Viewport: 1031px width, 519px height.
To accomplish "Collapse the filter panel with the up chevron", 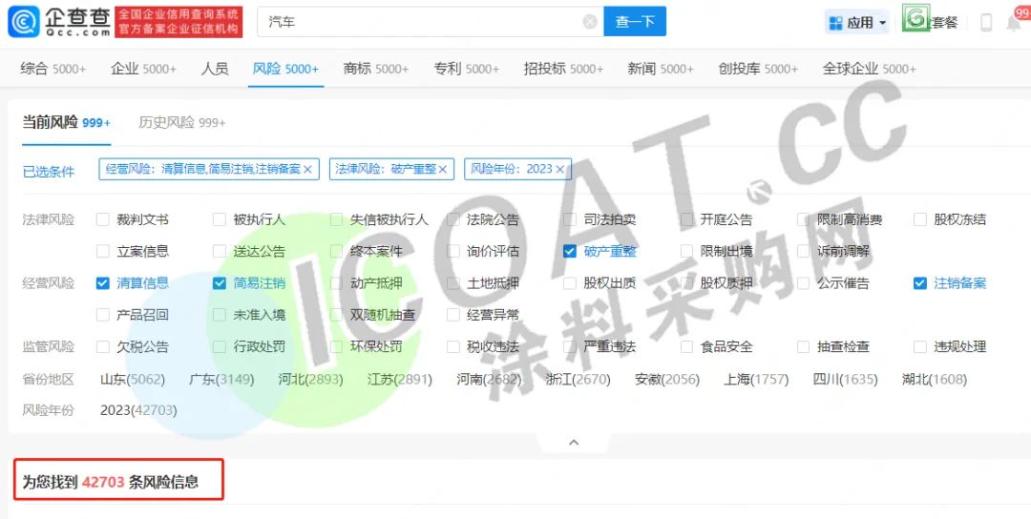I will [x=574, y=443].
